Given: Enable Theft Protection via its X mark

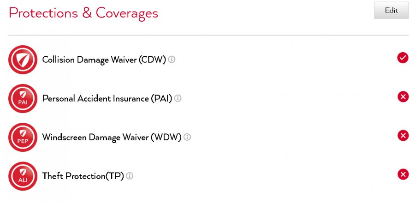Looking at the screenshot, I should point(403,174).
